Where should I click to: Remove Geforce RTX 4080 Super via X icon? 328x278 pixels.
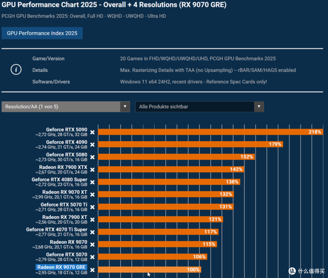92,182
